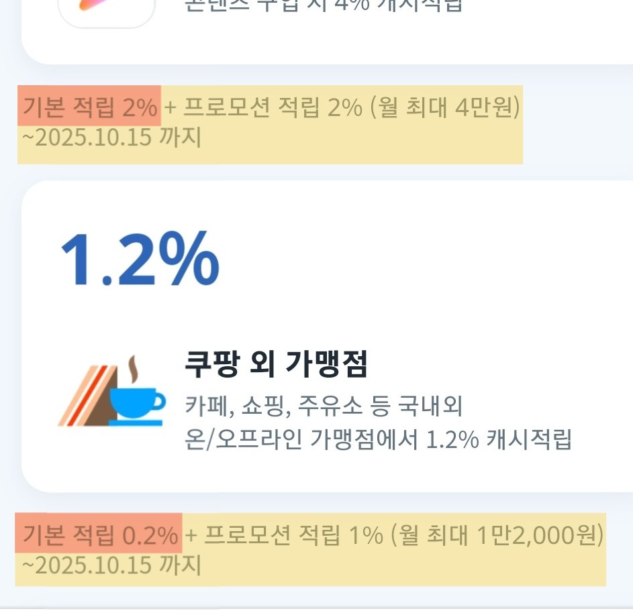Viewport: 633px width, 615px height.
Task: Tap the 카페, 쇼핑, 주유소 description line
Action: click(x=324, y=406)
